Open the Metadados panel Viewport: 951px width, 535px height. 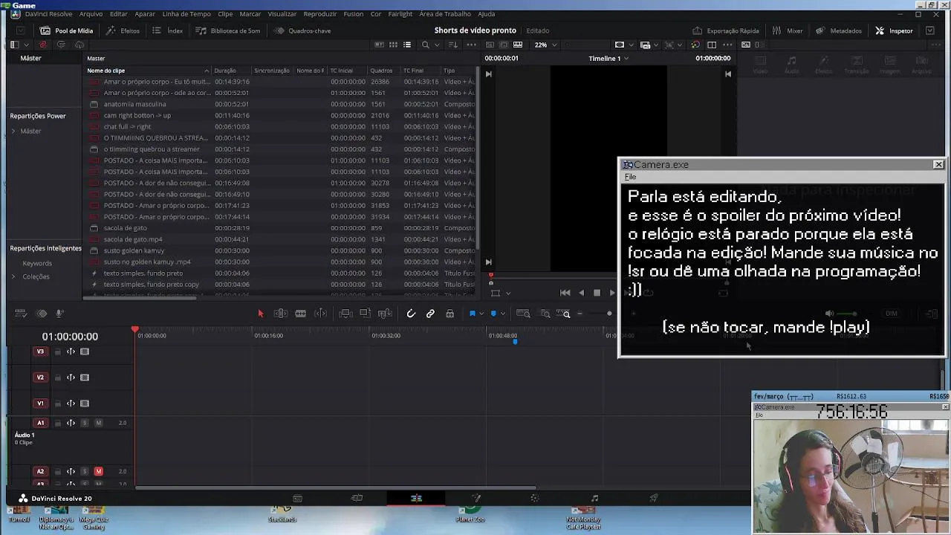tap(839, 30)
